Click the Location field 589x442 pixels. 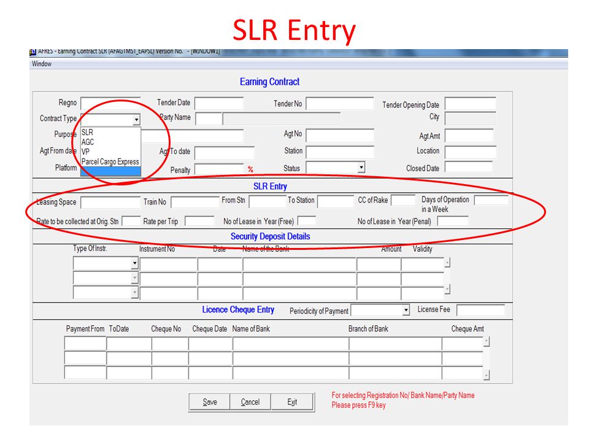471,152
